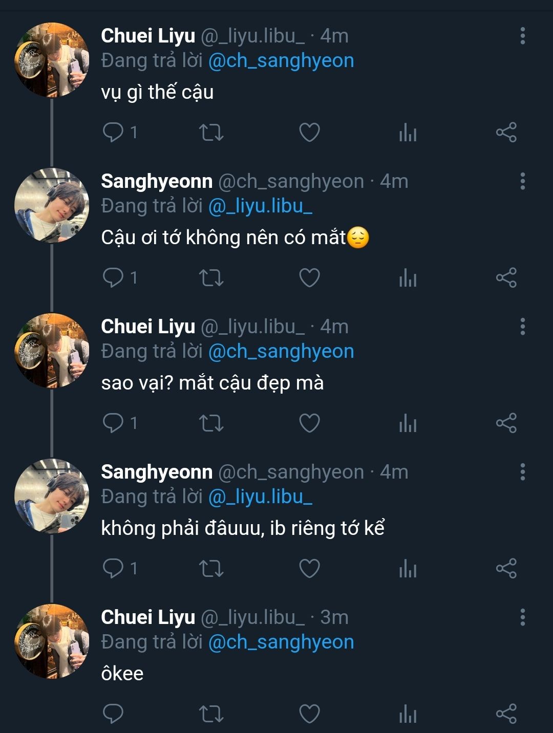This screenshot has height=733, width=553.
Task: View analytics for the "vụ gì thế cậu" tweet
Action: 408,133
